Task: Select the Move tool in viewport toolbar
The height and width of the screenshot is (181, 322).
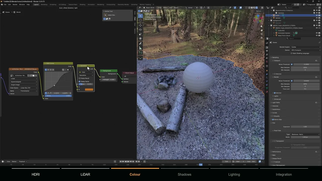Action: [140, 25]
